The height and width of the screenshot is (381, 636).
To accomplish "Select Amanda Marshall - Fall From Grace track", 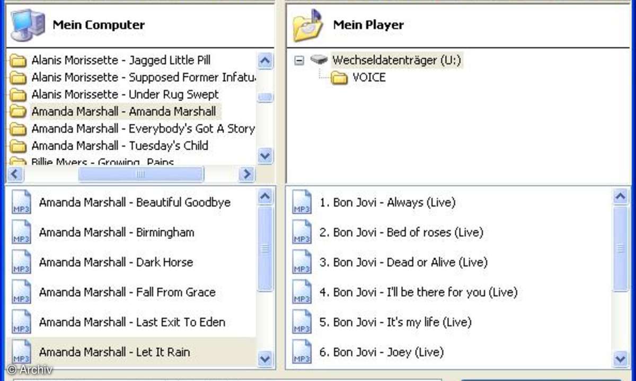I will (127, 292).
